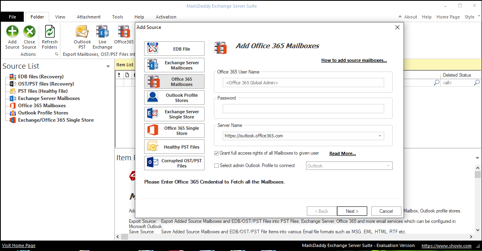Click the Office365 export ribbon icon
482x251 pixels.
124,35
